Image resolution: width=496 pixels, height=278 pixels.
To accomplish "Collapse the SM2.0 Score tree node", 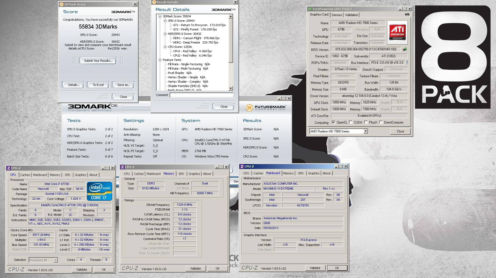I will tap(165, 21).
